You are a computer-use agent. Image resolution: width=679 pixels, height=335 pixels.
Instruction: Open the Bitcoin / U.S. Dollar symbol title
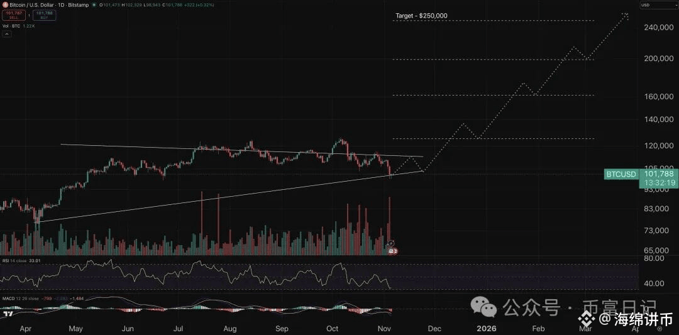[x=49, y=5]
